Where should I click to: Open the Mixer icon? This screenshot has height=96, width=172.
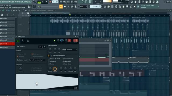pyautogui.click(x=116, y=7)
